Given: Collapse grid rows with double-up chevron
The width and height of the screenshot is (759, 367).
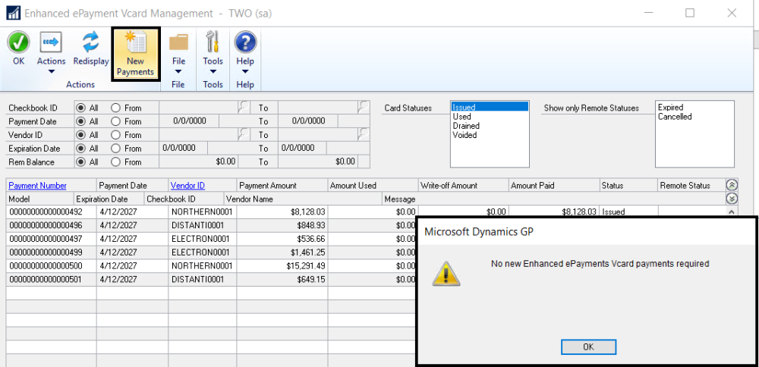Looking at the screenshot, I should (732, 185).
